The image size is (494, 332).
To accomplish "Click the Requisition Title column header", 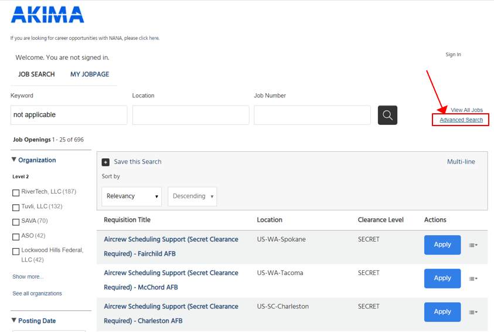I will tap(127, 220).
